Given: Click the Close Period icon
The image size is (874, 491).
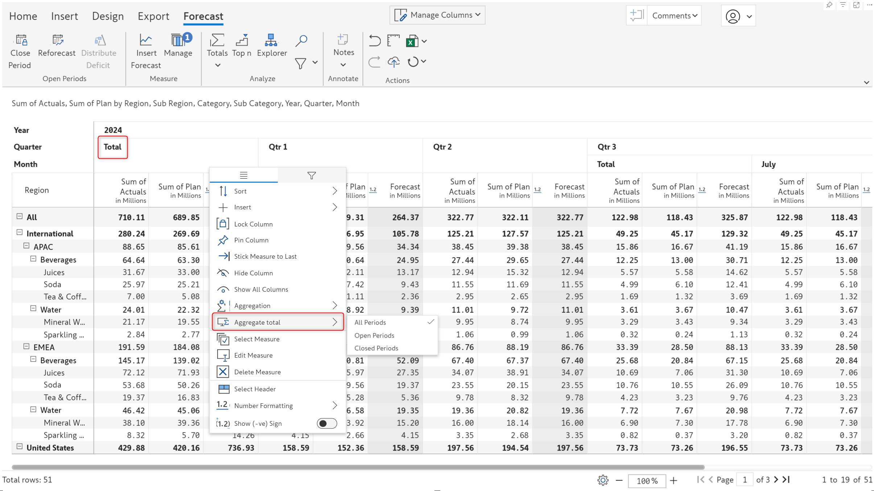Looking at the screenshot, I should click(21, 40).
